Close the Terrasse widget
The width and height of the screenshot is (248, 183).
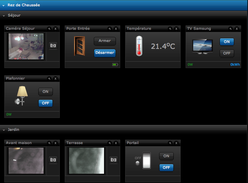pyautogui.click(x=116, y=143)
